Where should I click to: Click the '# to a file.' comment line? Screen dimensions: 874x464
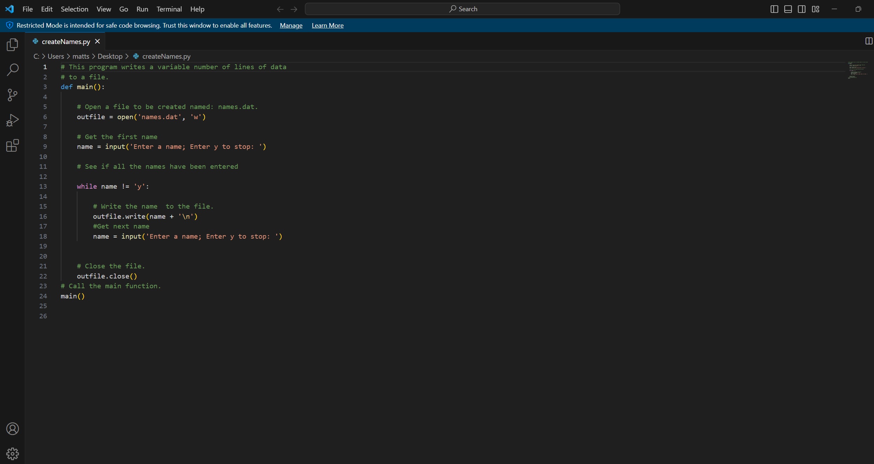coord(85,77)
